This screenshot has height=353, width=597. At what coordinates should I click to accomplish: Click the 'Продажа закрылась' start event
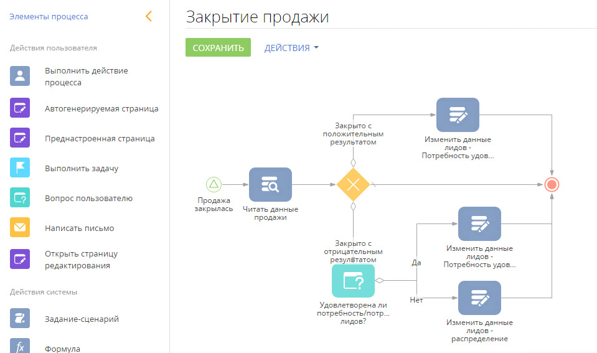coord(214,185)
